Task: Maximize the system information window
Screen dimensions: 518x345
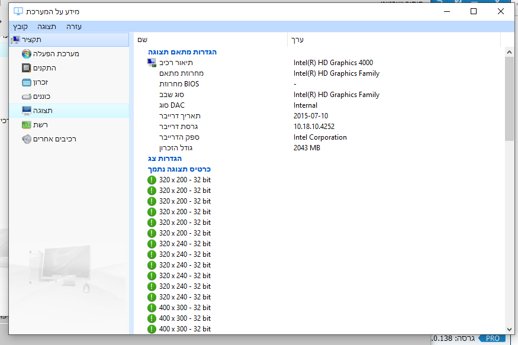Action: [x=474, y=12]
